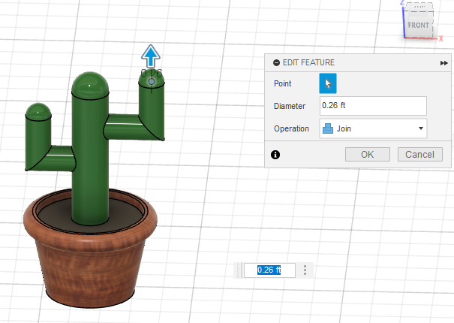
Task: Click the OK button
Action: pyautogui.click(x=368, y=154)
